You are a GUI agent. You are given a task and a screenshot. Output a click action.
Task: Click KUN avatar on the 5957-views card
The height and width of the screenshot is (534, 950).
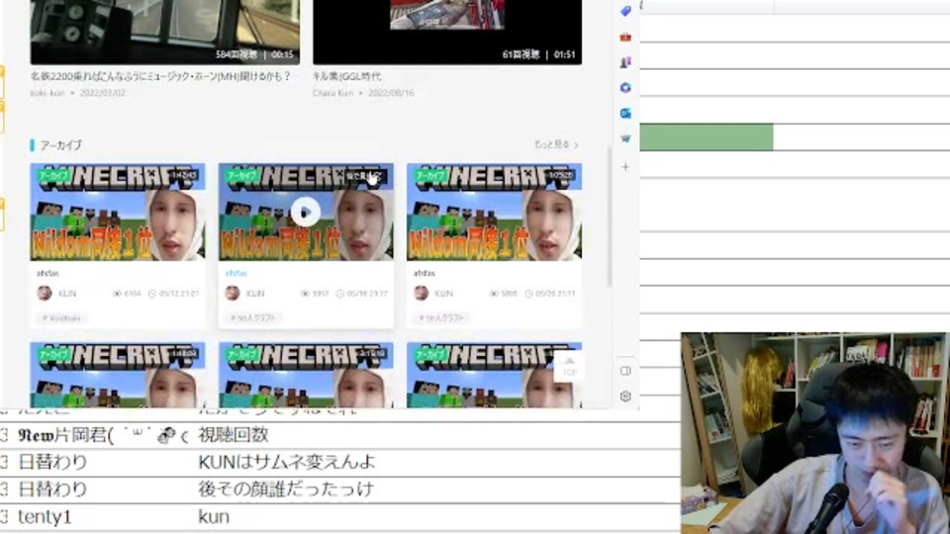click(x=233, y=293)
